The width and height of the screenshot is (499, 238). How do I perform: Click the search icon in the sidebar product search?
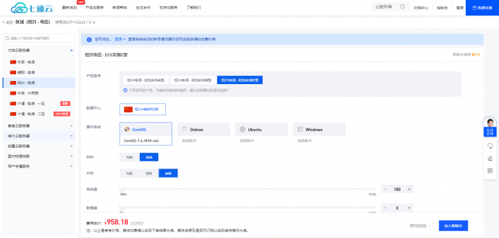(x=7, y=38)
